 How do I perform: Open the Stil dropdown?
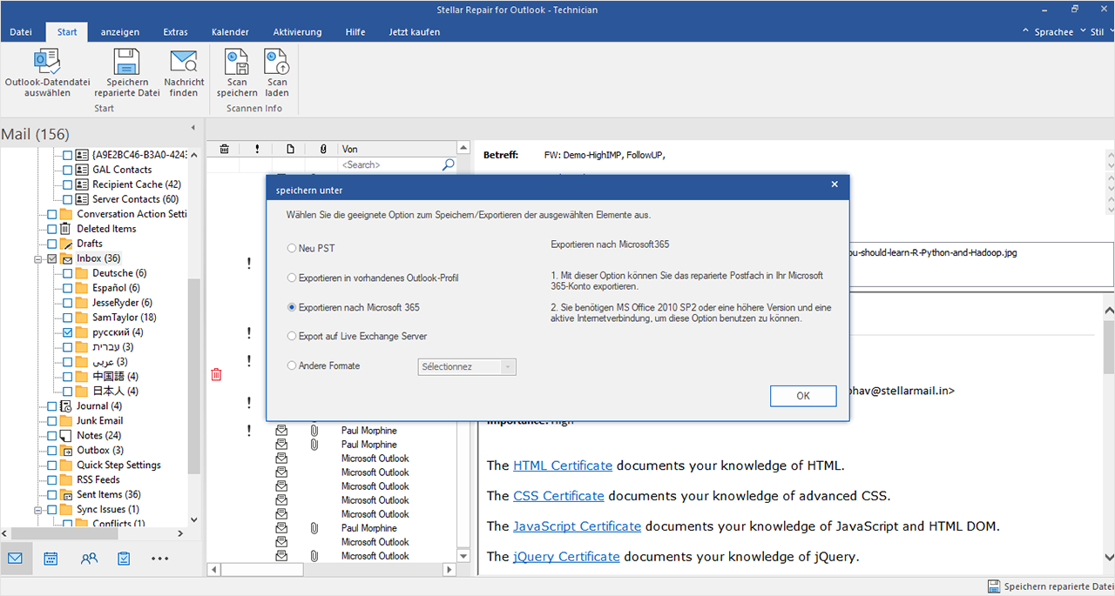pos(1100,31)
